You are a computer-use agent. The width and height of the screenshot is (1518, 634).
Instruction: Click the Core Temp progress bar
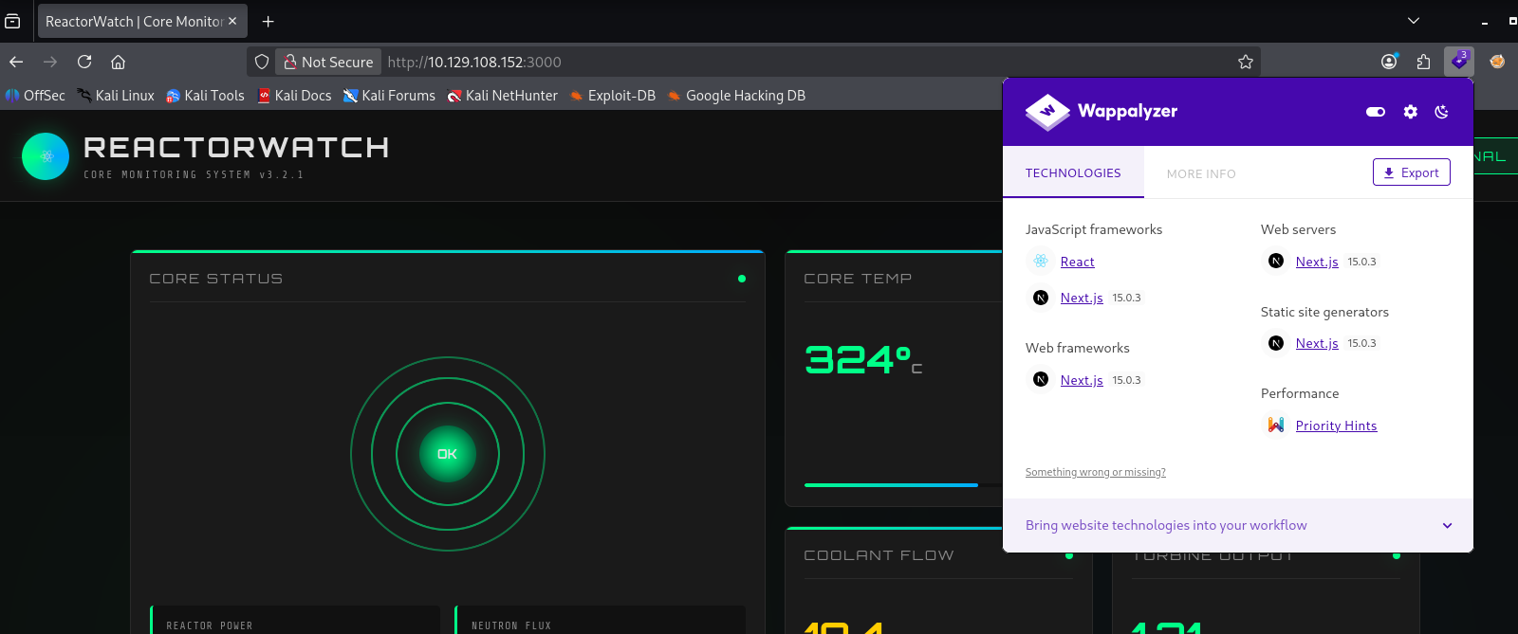(x=903, y=485)
